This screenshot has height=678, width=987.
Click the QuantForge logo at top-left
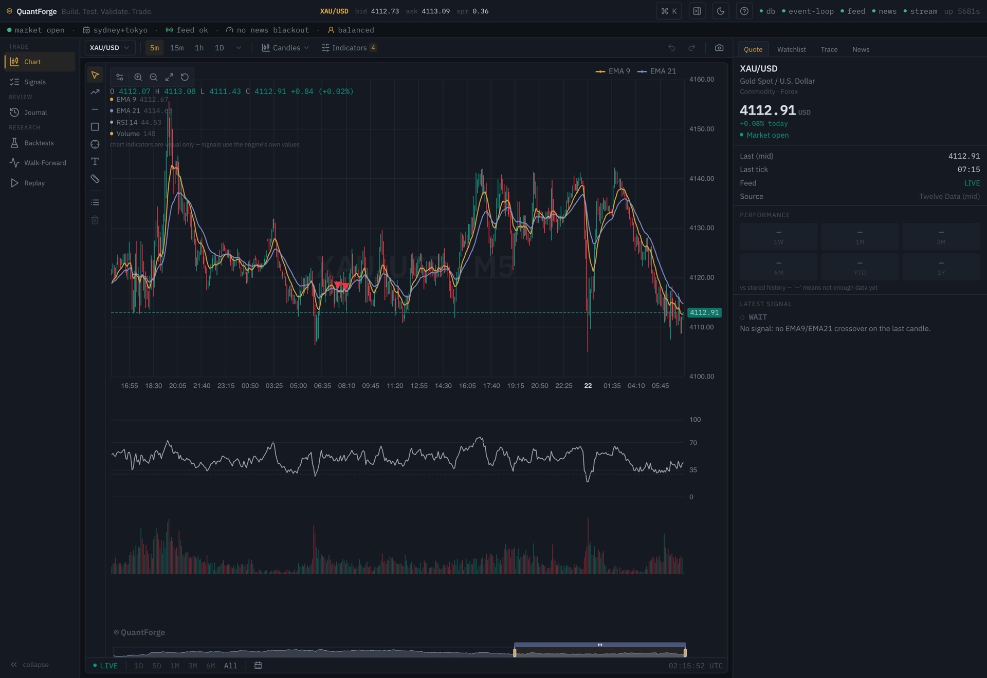tap(31, 11)
